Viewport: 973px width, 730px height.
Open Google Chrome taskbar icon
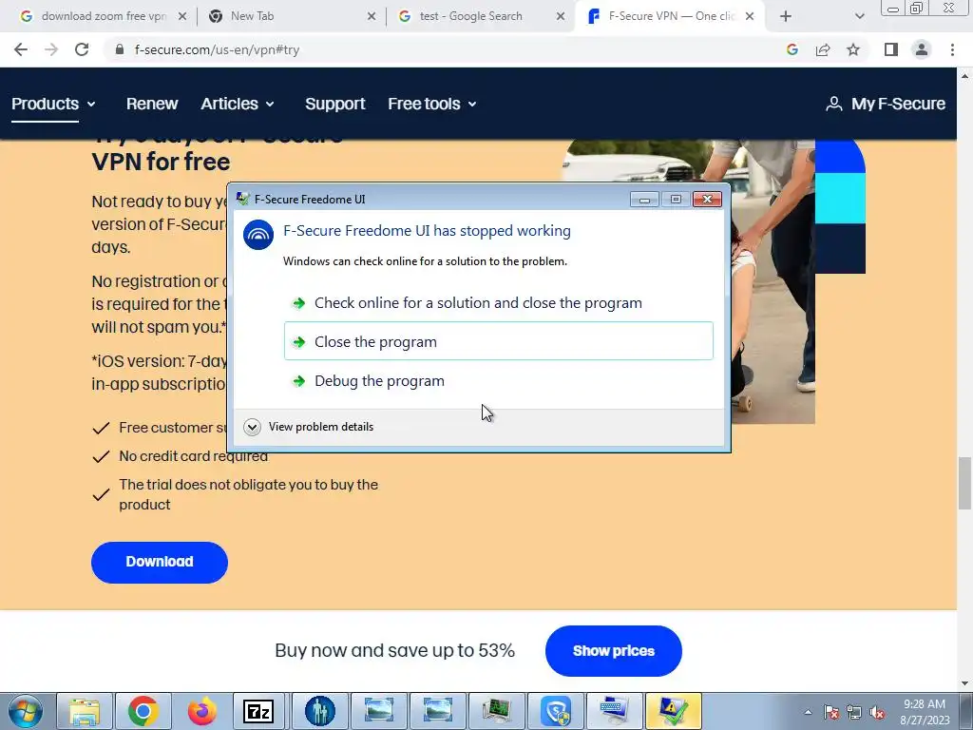click(x=143, y=711)
